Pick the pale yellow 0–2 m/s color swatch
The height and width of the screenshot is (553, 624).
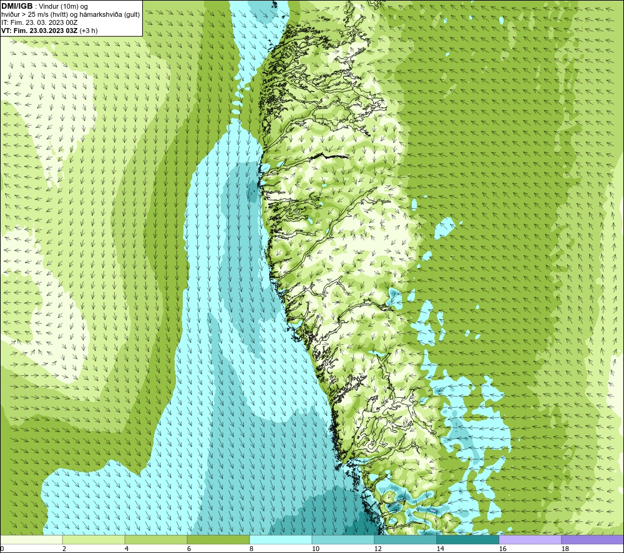click(x=31, y=539)
